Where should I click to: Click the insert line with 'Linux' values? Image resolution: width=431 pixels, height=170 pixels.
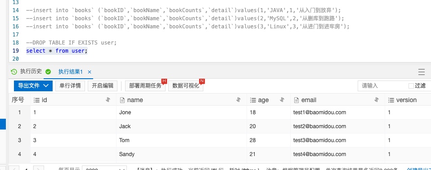pos(188,27)
